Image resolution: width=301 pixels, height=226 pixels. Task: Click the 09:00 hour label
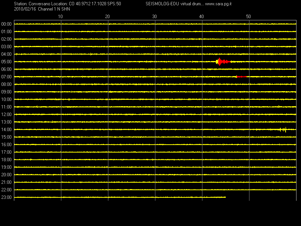click(x=6, y=92)
